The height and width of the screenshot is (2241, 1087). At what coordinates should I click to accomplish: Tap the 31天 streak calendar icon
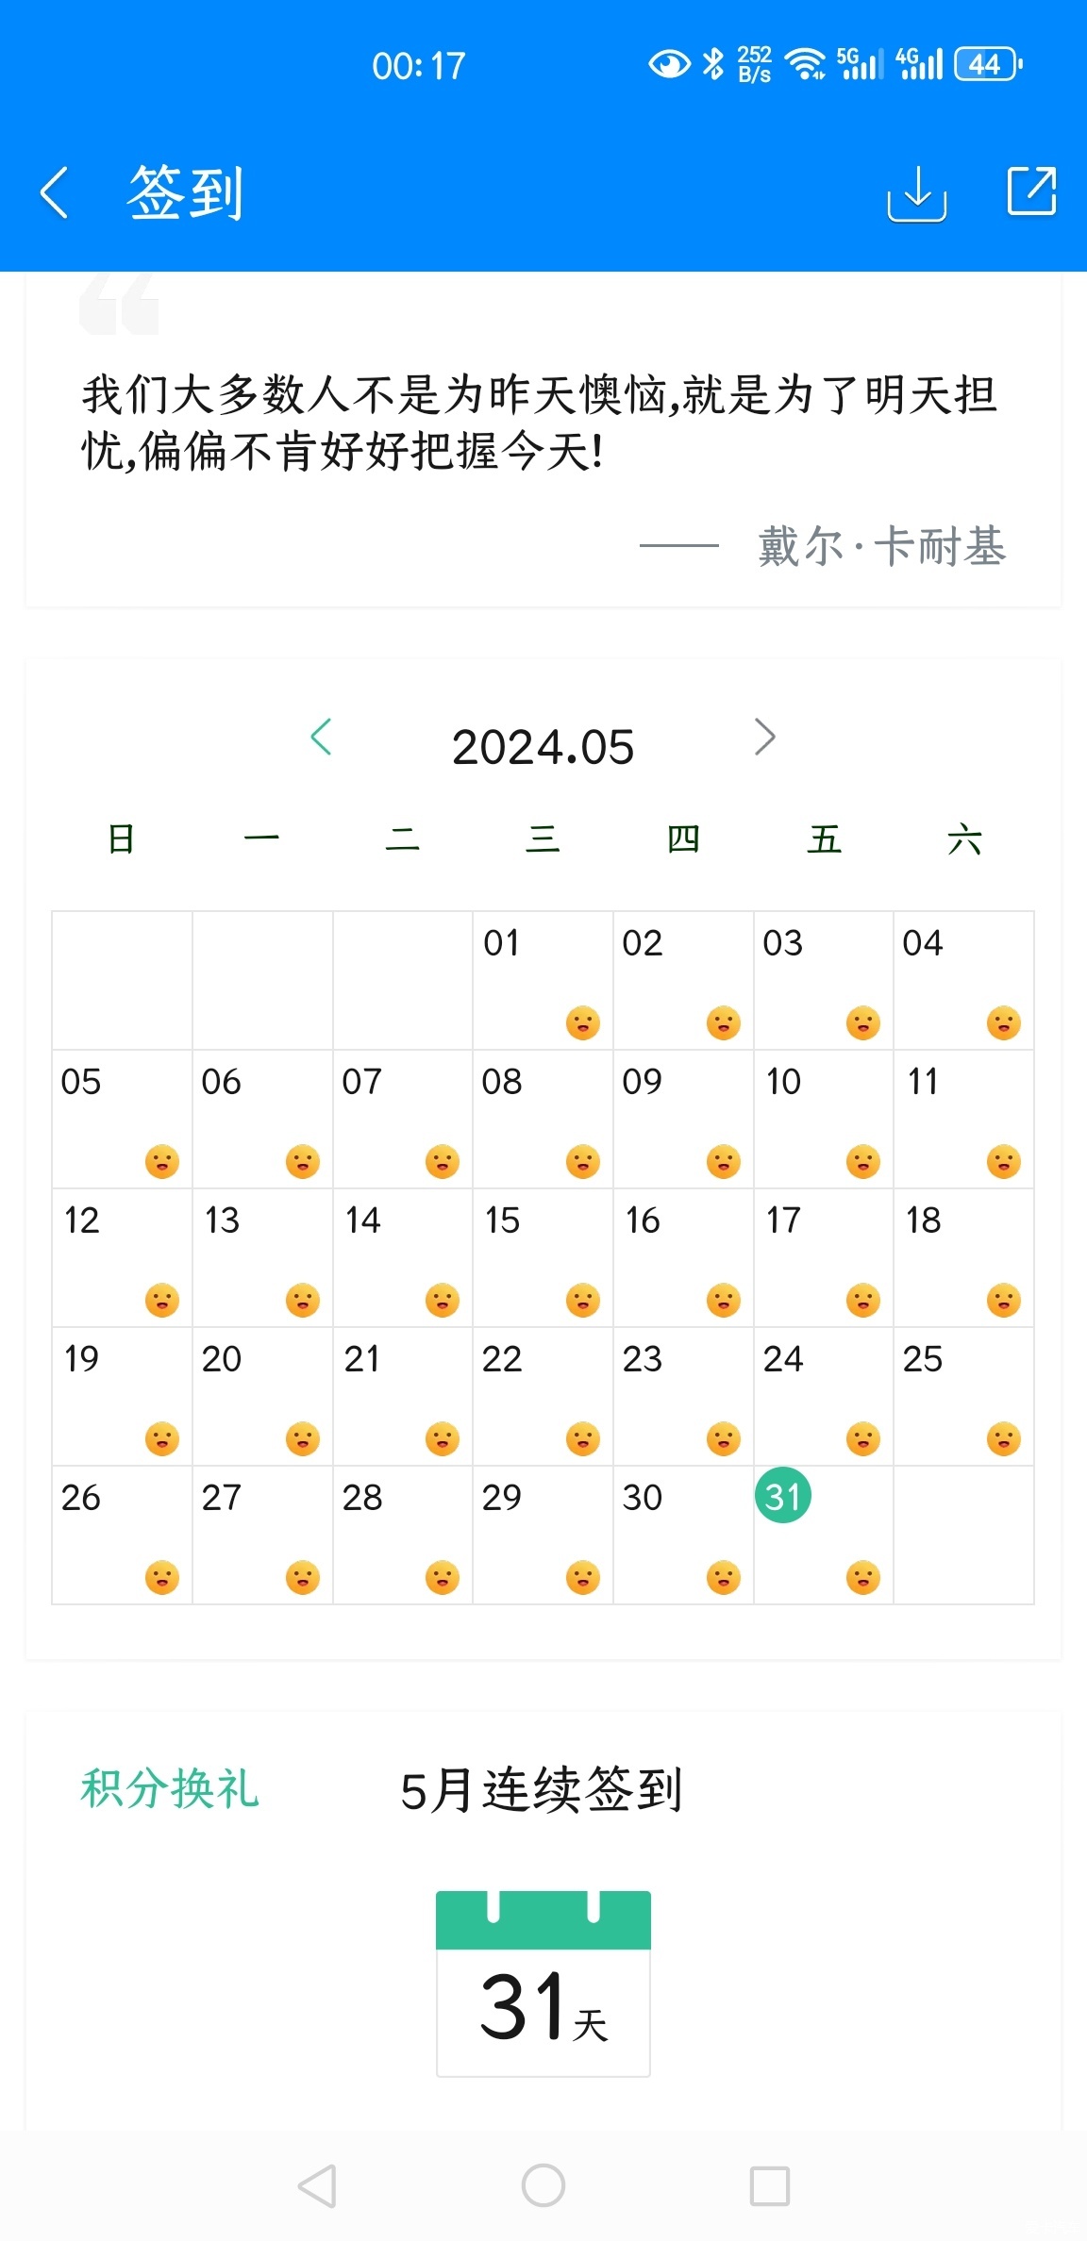(543, 1984)
